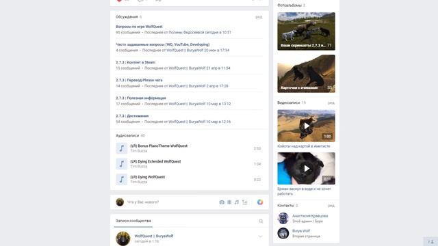Play the sleeping dog video thumbnail
438x246 pixels.
point(306,169)
